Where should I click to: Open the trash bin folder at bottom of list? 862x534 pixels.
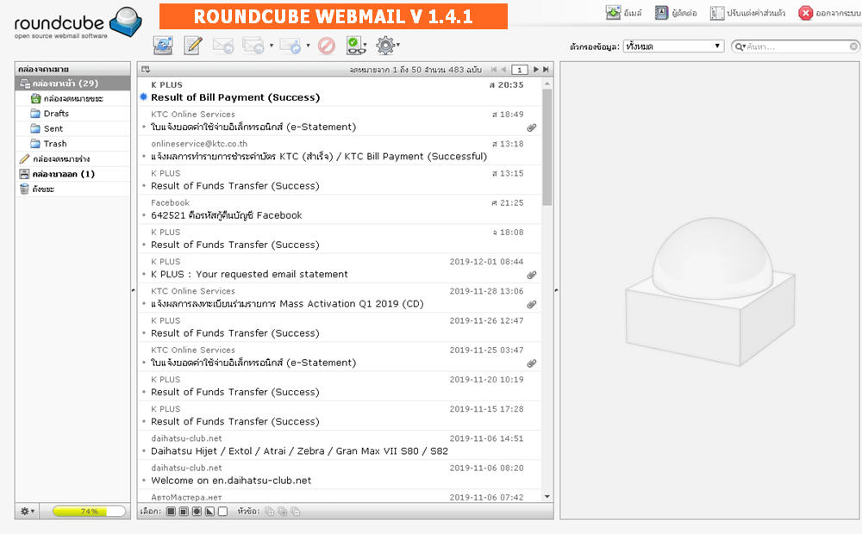click(72, 189)
